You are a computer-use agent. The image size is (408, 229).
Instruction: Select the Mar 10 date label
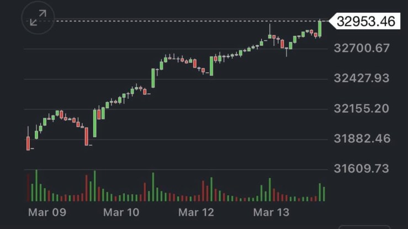click(121, 212)
